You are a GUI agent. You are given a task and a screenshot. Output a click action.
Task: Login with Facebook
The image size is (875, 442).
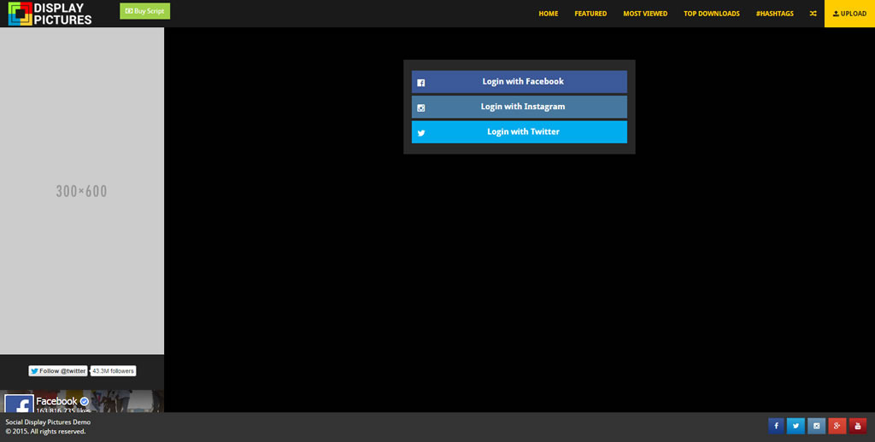[x=519, y=81]
